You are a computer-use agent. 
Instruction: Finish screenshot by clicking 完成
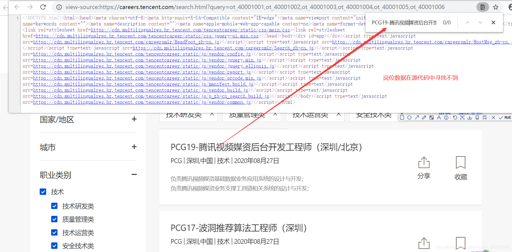pos(505,118)
